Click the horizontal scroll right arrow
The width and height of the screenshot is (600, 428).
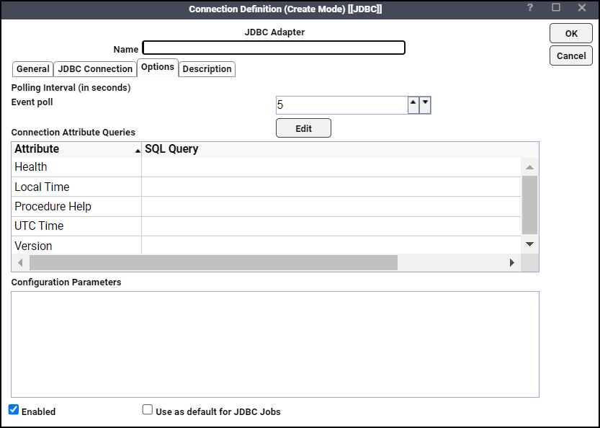click(512, 262)
